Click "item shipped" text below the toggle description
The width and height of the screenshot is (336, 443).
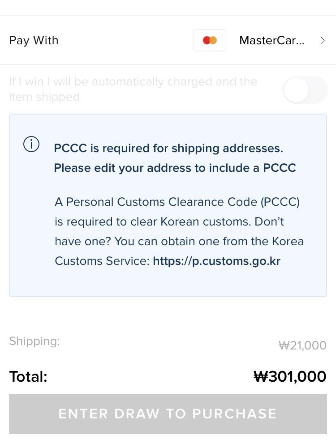tap(44, 97)
